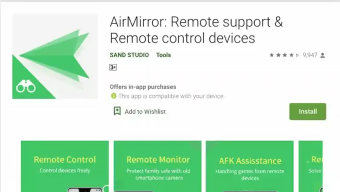Click the 3+ content rating badge
The width and height of the screenshot is (340, 192).
click(x=113, y=67)
